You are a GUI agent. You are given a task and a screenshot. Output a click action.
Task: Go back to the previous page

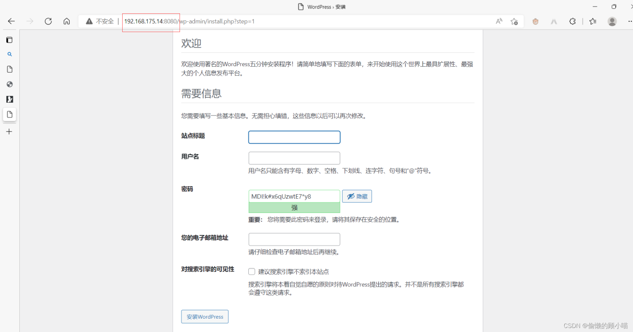(11, 21)
